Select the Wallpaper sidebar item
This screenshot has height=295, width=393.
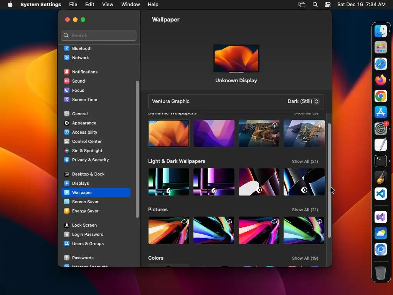point(96,192)
